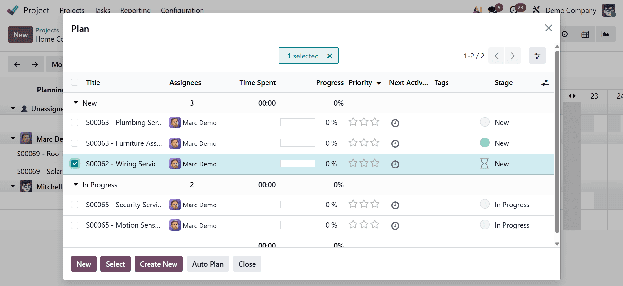
Task: Click the dialog vertical scrollbar
Action: coord(557,142)
